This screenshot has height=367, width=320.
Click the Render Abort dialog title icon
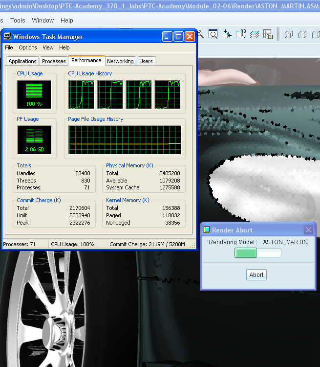[207, 230]
